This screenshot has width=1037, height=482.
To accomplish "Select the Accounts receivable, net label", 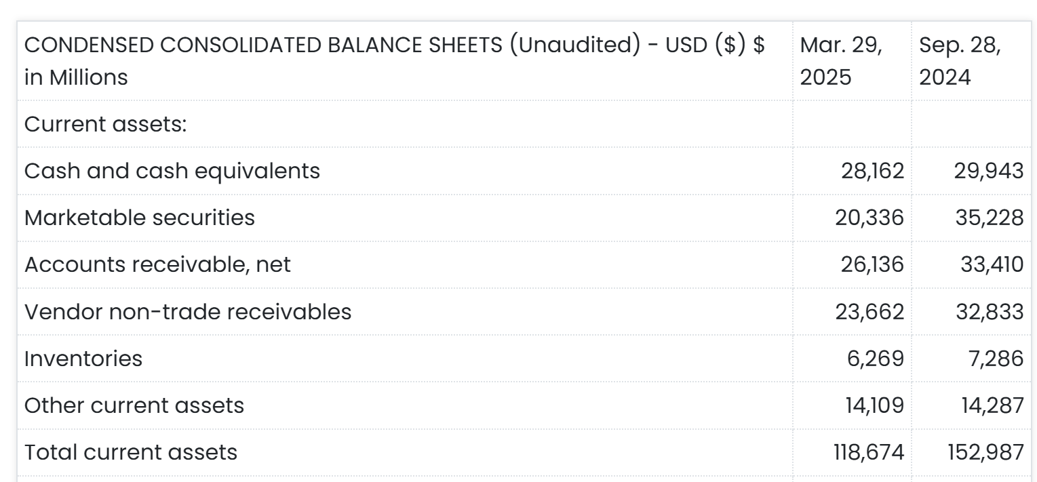I will tap(157, 264).
